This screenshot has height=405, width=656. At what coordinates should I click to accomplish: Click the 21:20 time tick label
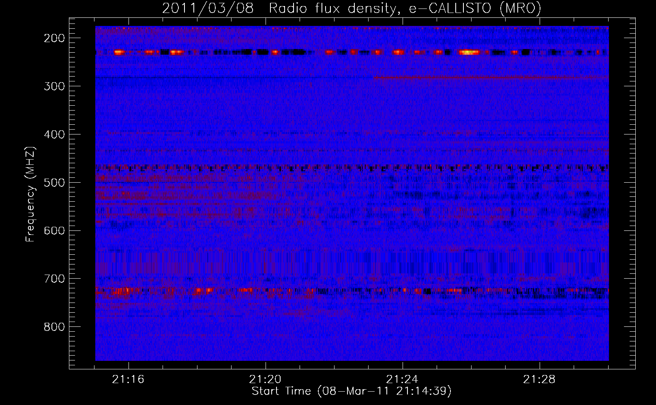[x=266, y=379]
